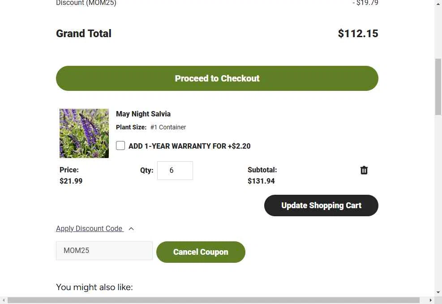
Task: Tick the 1-year warranty checkbox
Action: pyautogui.click(x=120, y=146)
